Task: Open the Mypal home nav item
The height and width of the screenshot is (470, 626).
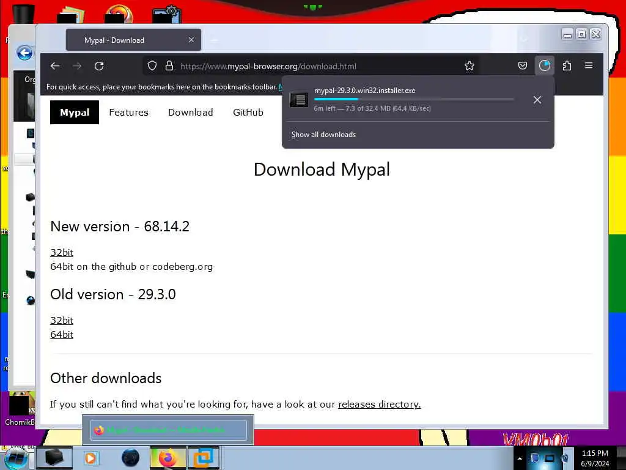Action: point(75,113)
